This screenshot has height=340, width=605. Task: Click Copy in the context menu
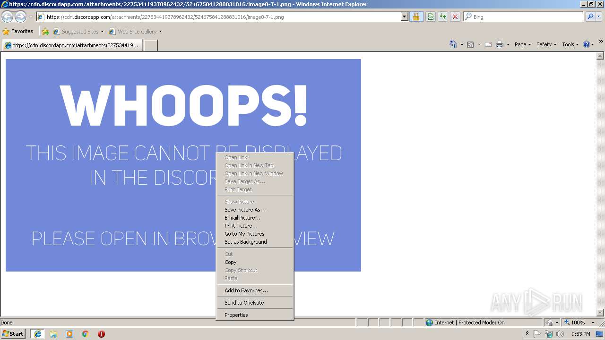(x=255, y=262)
